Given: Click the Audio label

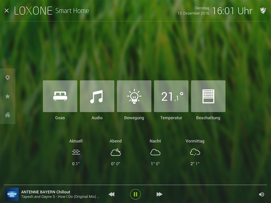Looking at the screenshot, I should click(x=97, y=118).
